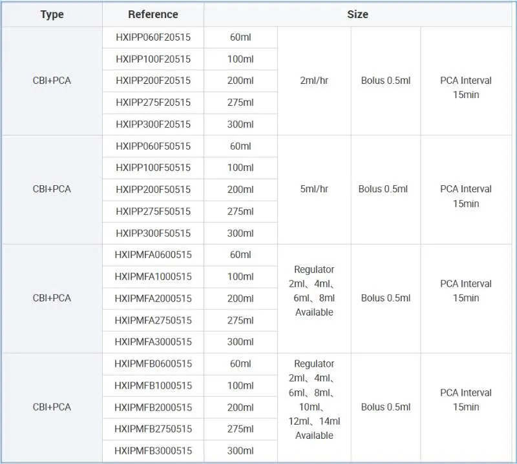
Task: Select Regulator cell ending with 6ml, 8ml Available
Action: point(314,290)
